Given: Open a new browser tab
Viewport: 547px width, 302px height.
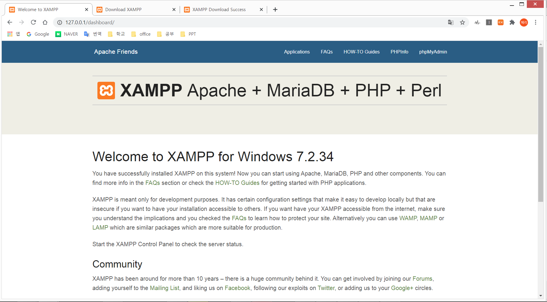Looking at the screenshot, I should pyautogui.click(x=275, y=10).
